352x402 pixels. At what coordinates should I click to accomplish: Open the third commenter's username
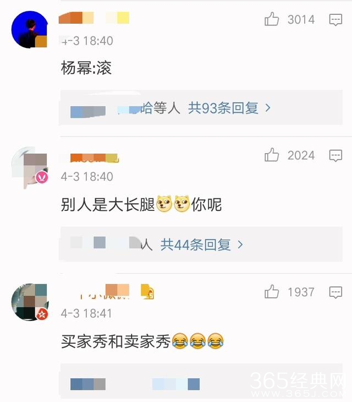104,291
